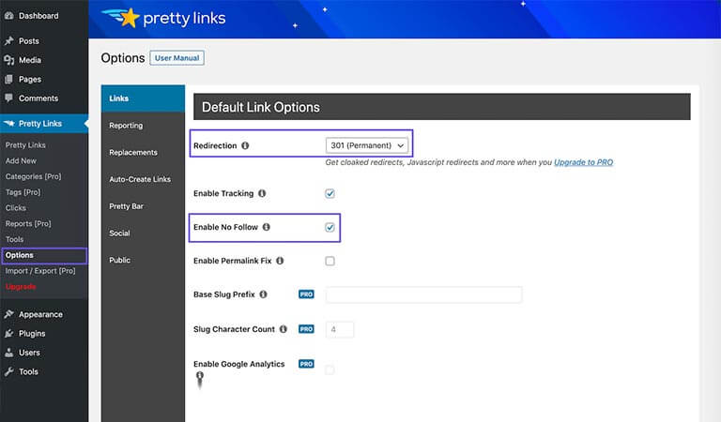Screen dimensions: 721x422
Task: Open the Pretty Links submenu item
Action: 25,145
